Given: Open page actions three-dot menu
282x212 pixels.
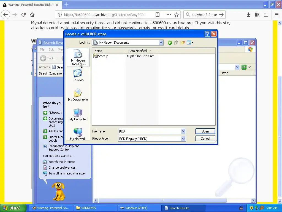Looking at the screenshot, I should coord(169,15).
